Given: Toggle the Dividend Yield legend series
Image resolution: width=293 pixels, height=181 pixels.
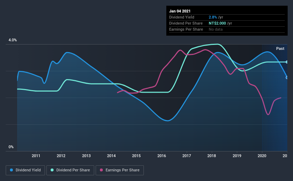Looking at the screenshot, I should pos(25,170).
